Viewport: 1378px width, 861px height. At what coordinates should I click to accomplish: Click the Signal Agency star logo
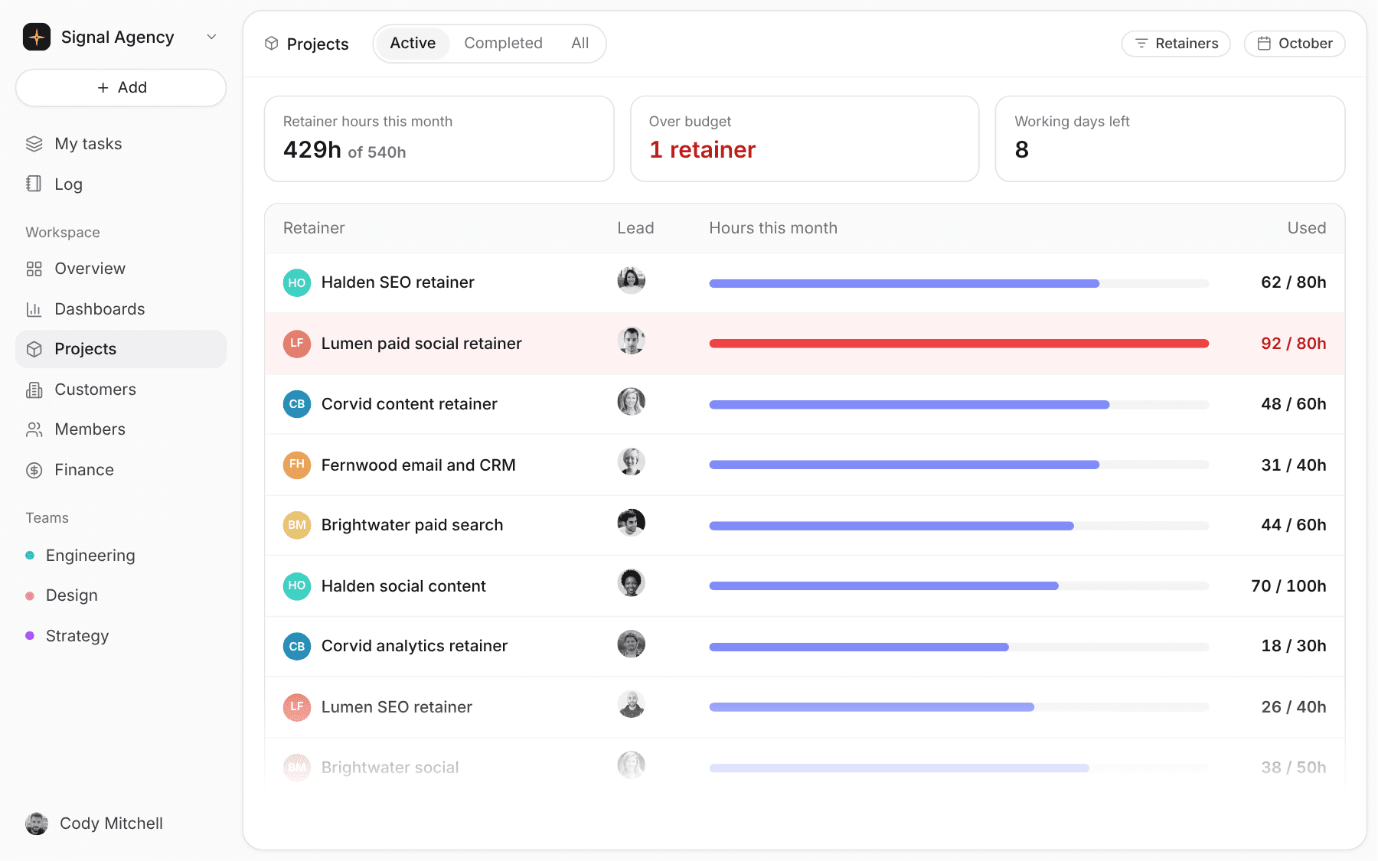(x=37, y=37)
